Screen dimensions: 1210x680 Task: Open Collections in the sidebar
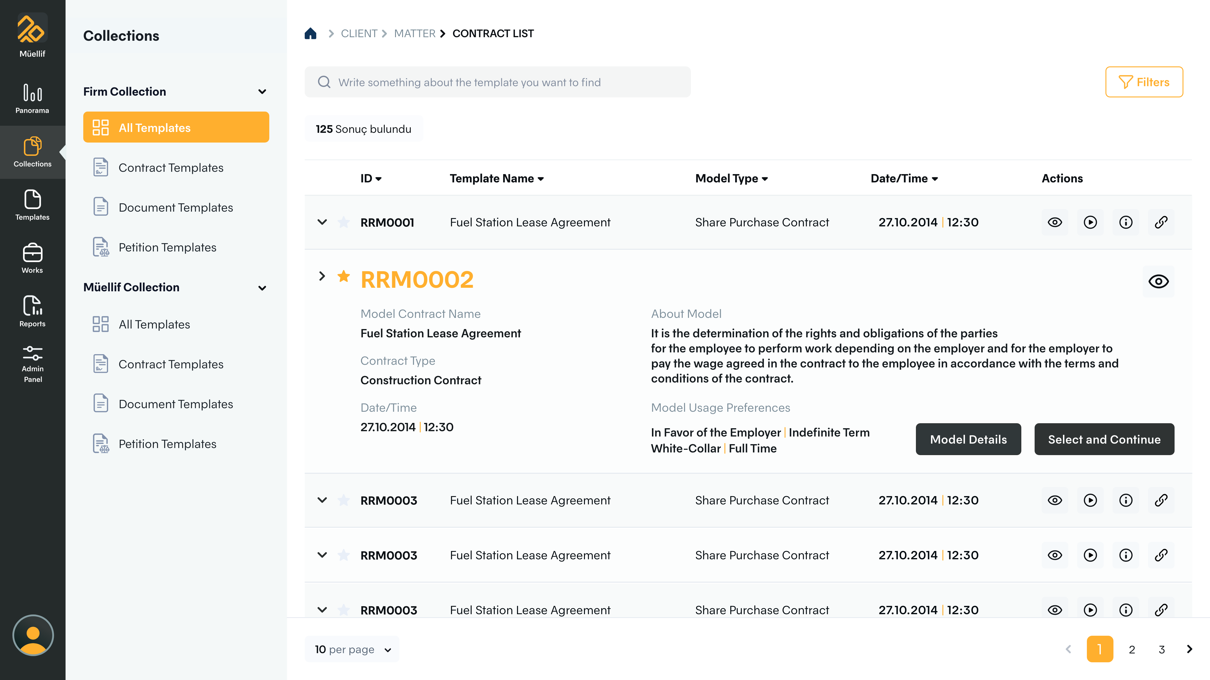pyautogui.click(x=32, y=152)
